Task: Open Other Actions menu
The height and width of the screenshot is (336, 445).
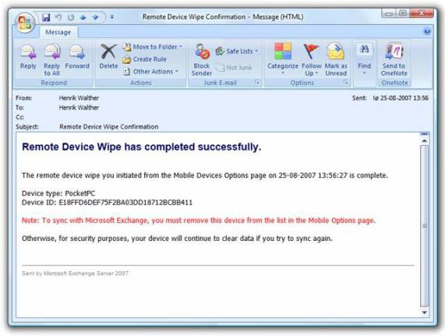Action: click(150, 72)
